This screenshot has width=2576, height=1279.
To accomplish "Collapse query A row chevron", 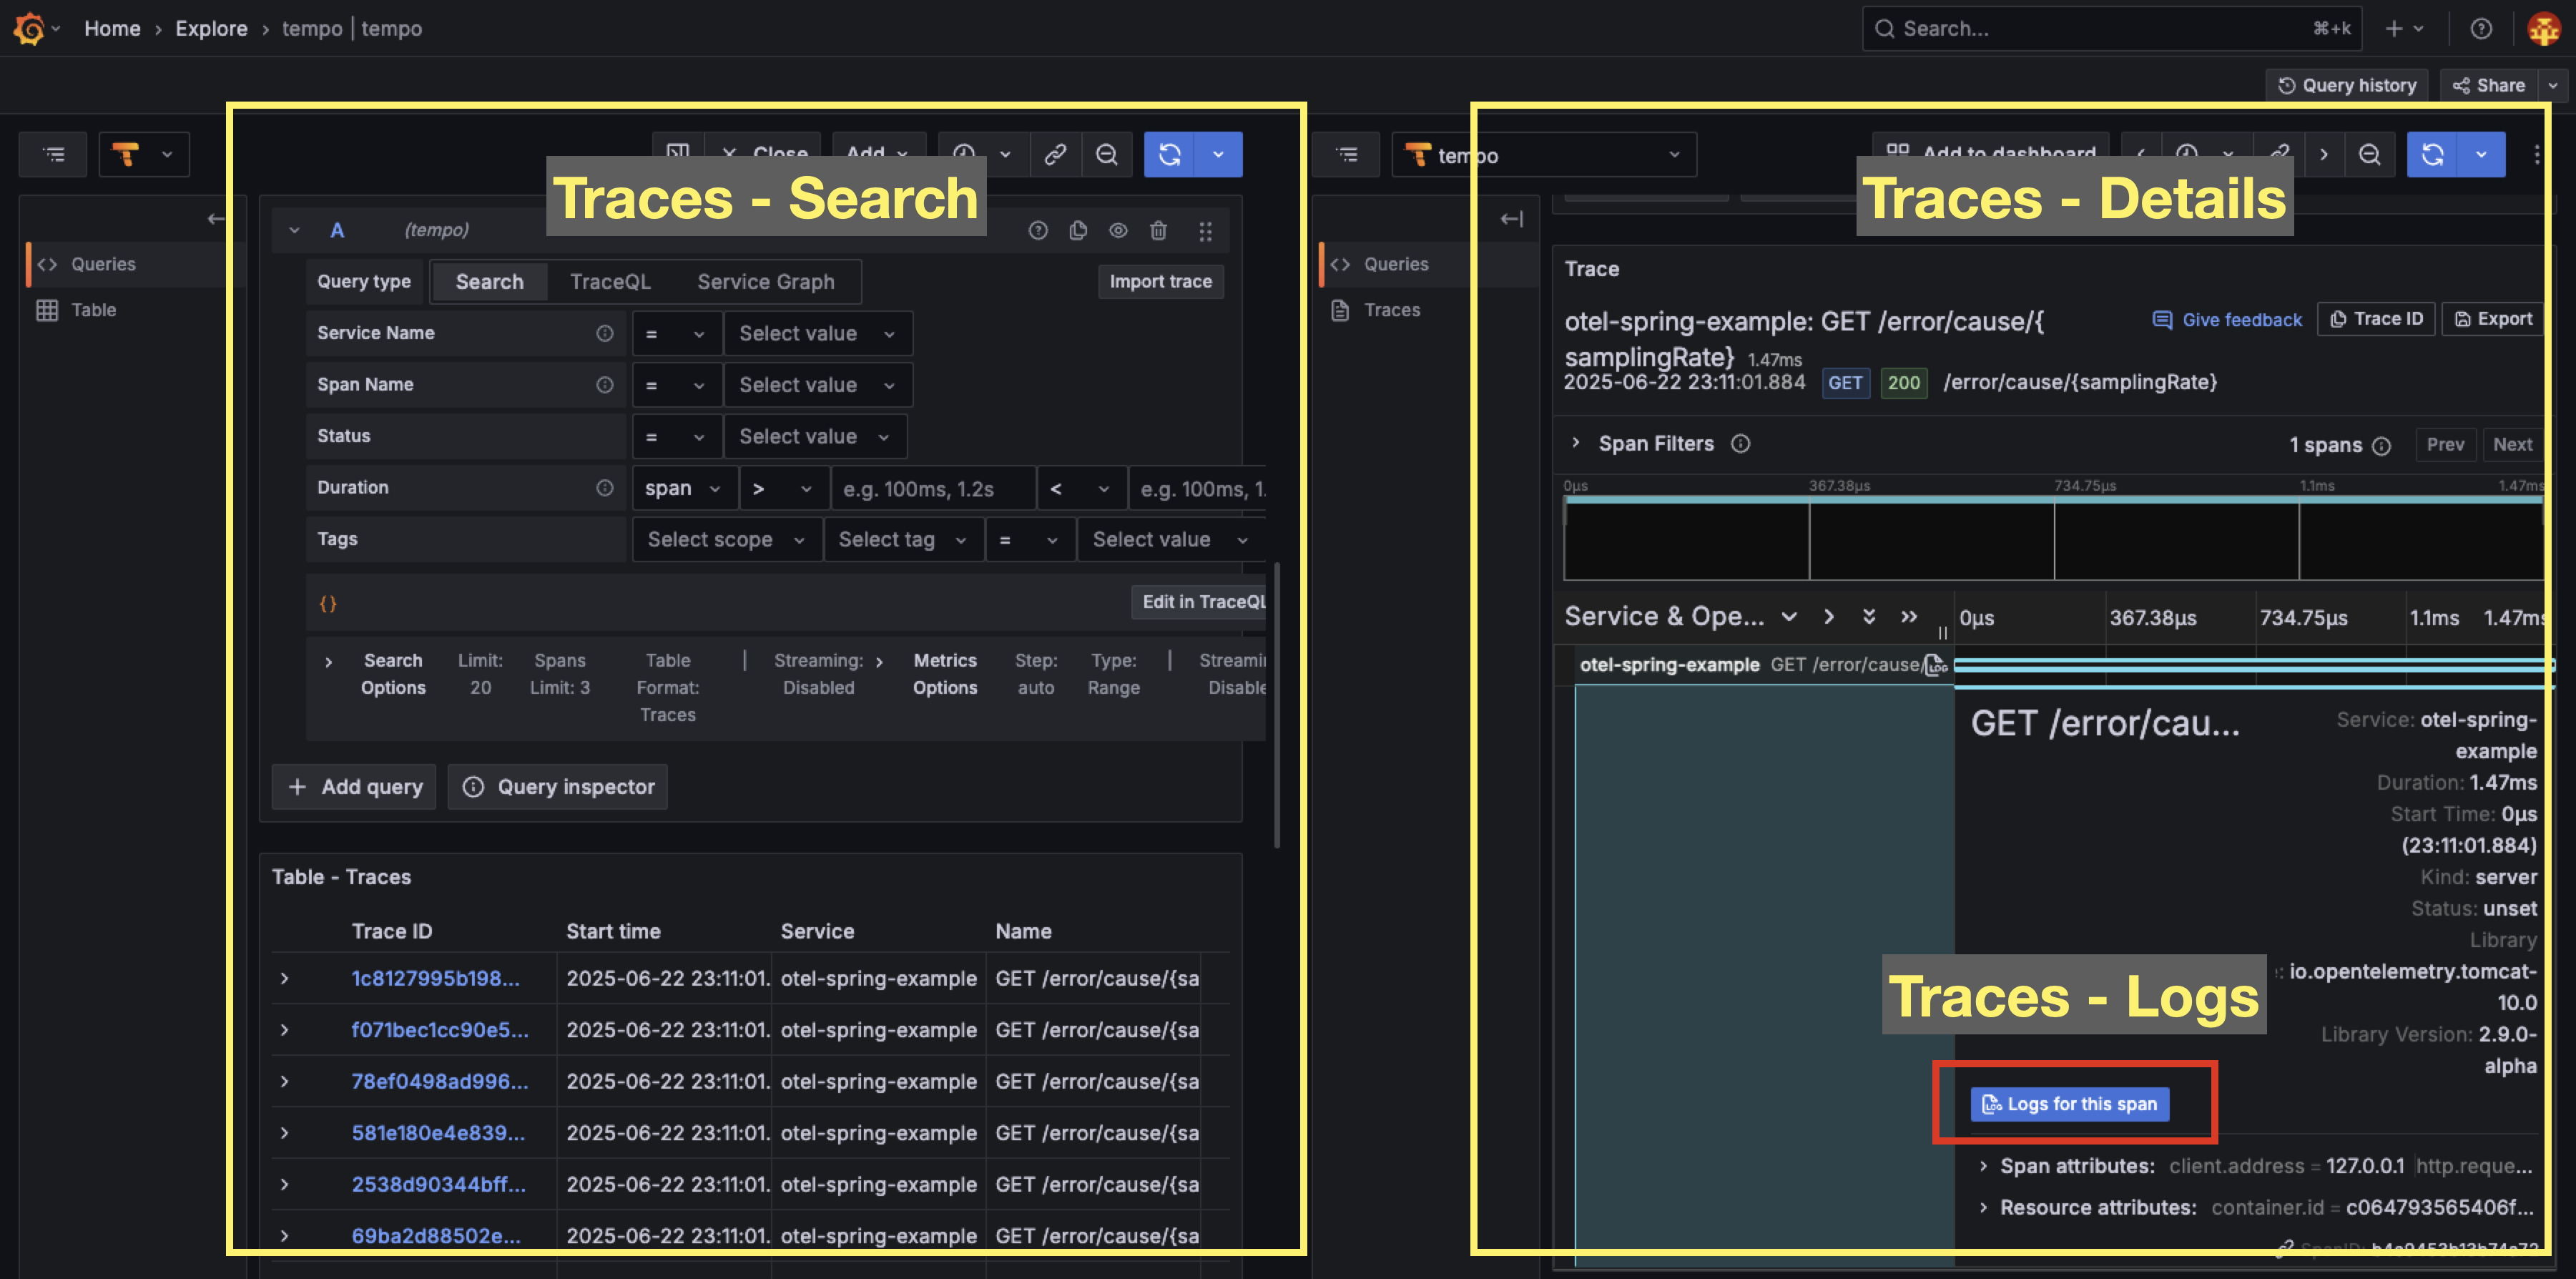I will 294,230.
